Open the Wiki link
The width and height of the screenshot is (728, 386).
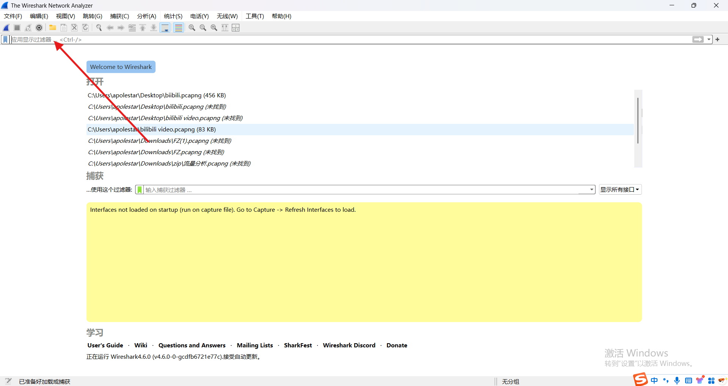click(x=141, y=345)
